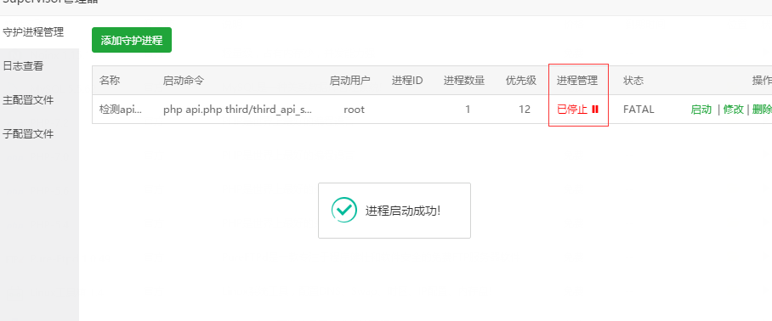The width and height of the screenshot is (772, 321).
Task: Click the green checkmark success icon
Action: pos(343,210)
